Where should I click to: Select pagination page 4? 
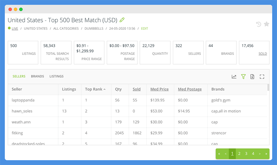[x=253, y=154]
